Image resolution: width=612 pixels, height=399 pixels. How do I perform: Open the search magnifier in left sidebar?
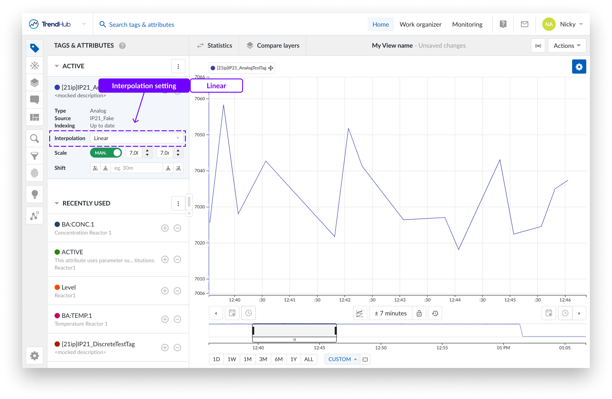[35, 139]
